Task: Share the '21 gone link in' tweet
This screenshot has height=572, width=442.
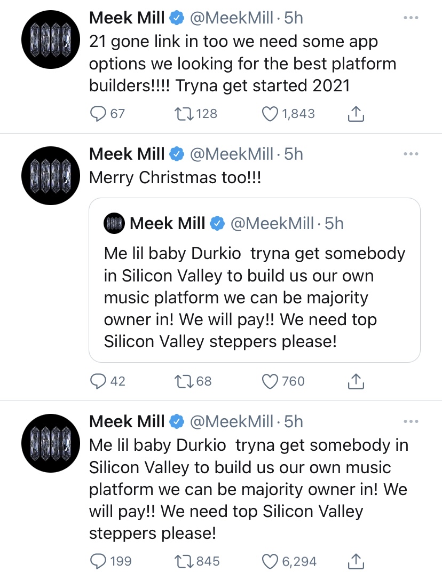Action: 356,114
